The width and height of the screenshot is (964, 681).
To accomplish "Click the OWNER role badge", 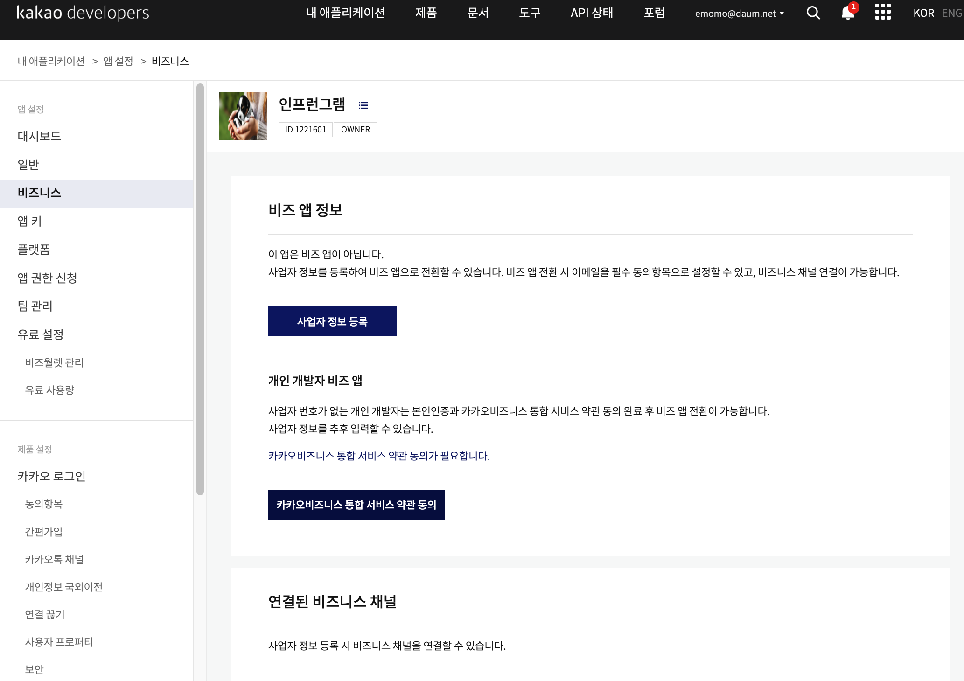I will pos(356,130).
